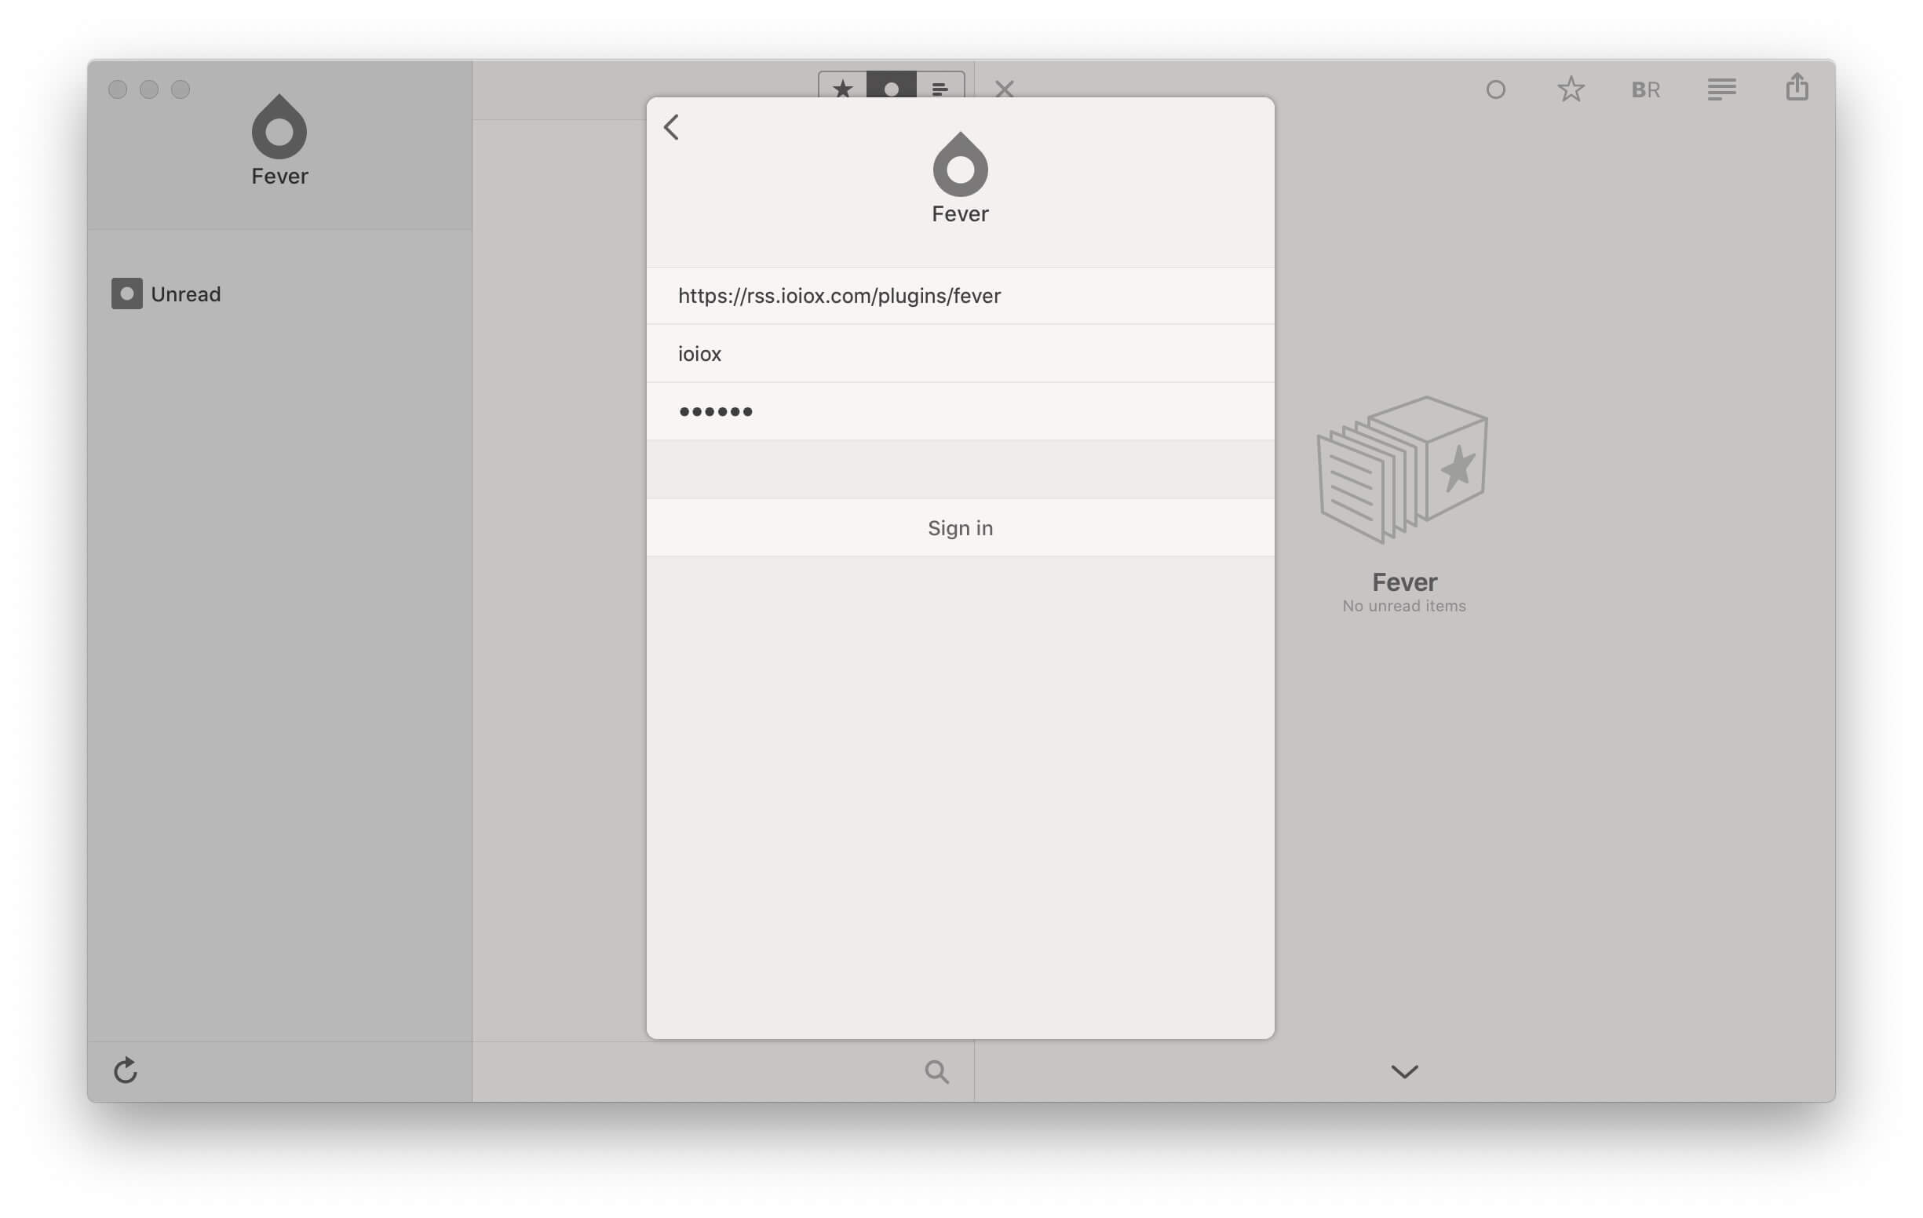Open the share menu icon
Image resolution: width=1923 pixels, height=1218 pixels.
click(1797, 87)
